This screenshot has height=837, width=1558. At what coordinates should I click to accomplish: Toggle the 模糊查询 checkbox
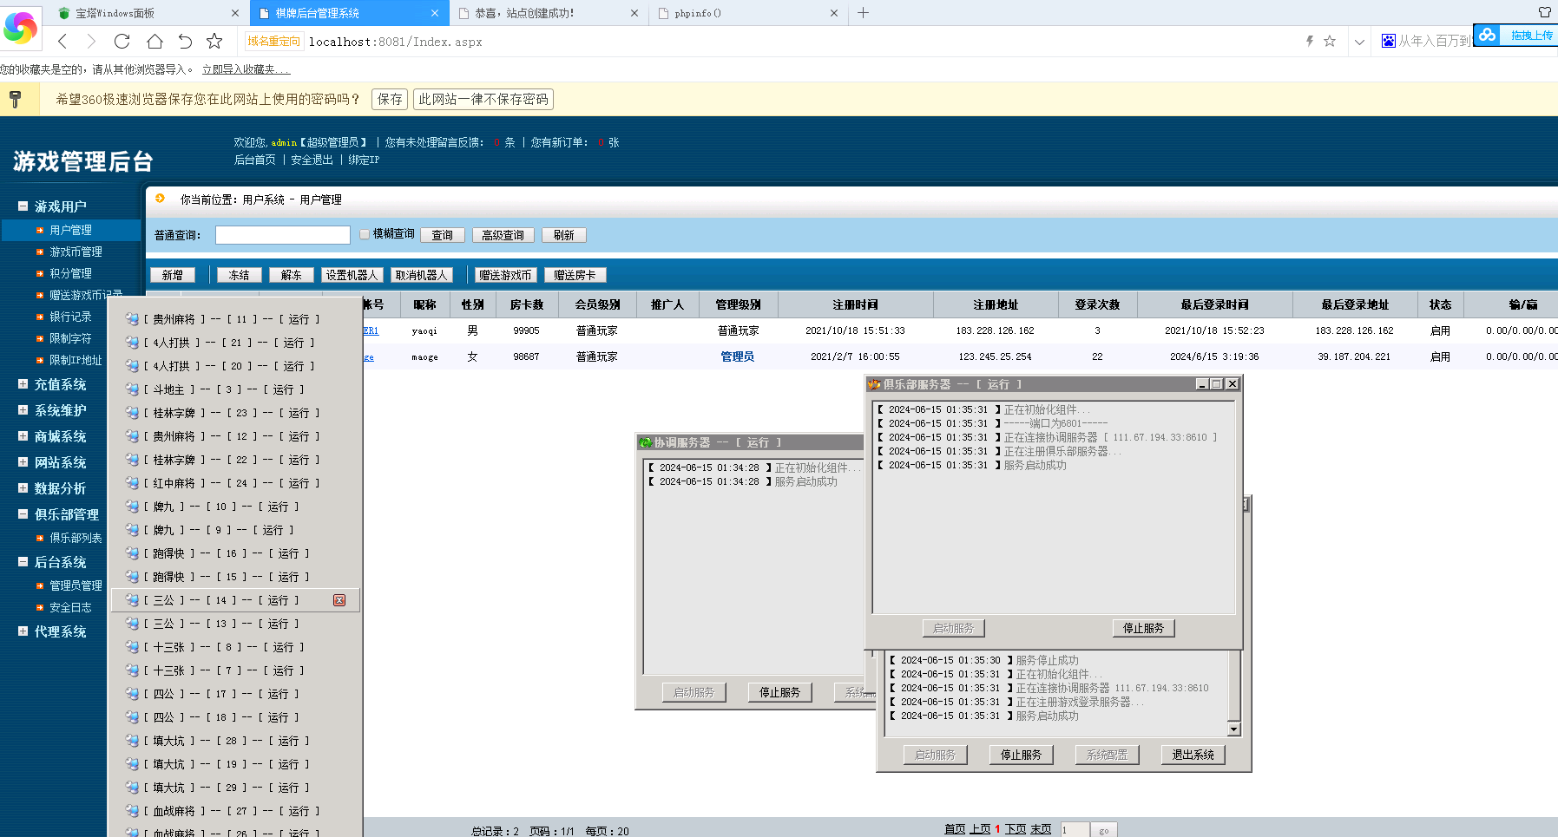click(365, 234)
